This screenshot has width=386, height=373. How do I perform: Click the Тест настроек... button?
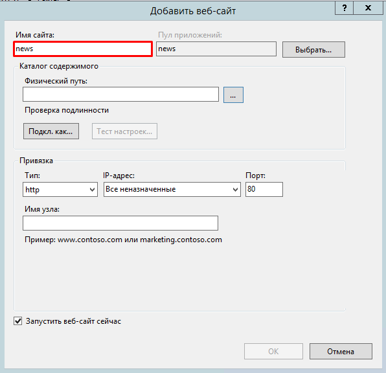click(x=124, y=131)
